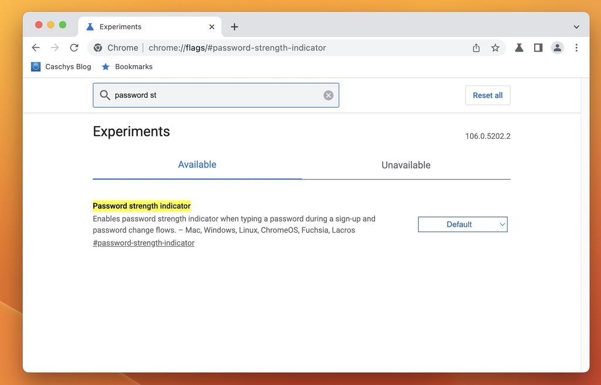
Task: Click the share icon in address bar
Action: pyautogui.click(x=476, y=48)
